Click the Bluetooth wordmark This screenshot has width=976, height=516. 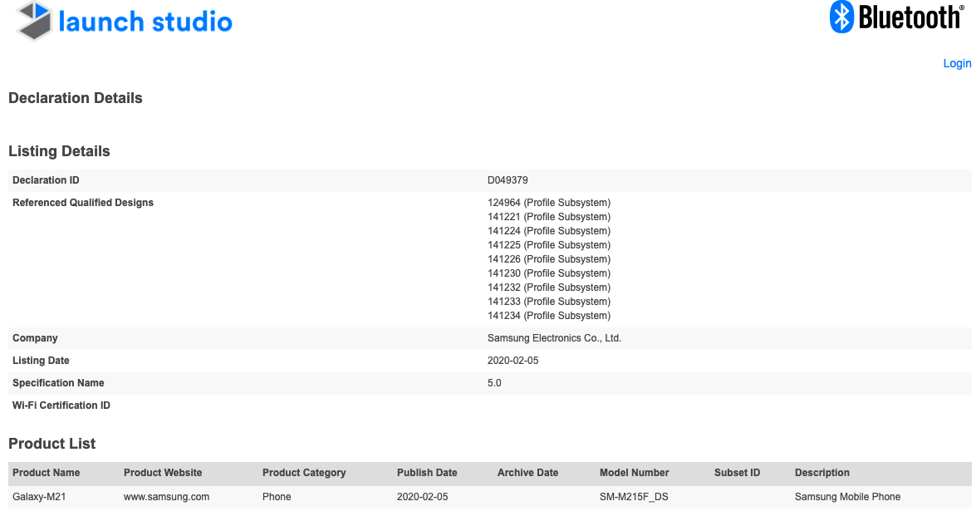(x=911, y=17)
